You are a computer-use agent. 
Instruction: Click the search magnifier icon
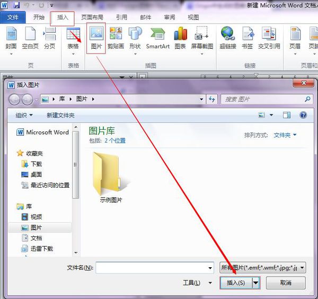pos(307,99)
